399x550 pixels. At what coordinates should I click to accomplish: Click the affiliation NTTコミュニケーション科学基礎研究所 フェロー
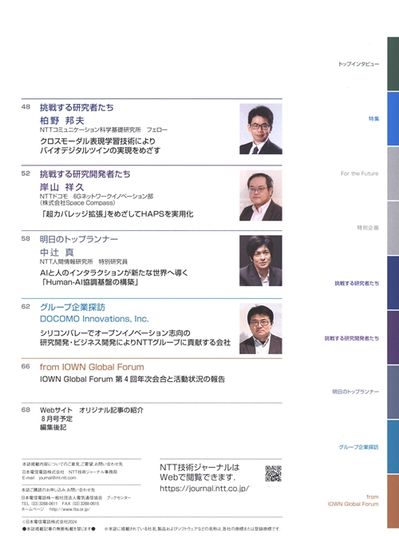(x=104, y=130)
